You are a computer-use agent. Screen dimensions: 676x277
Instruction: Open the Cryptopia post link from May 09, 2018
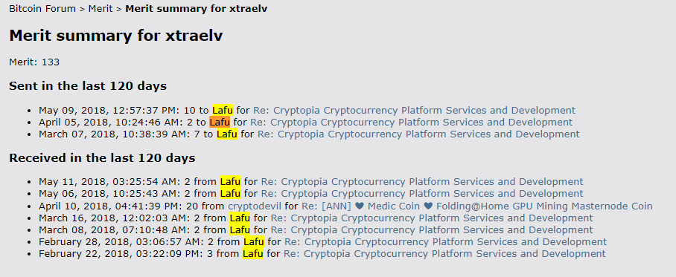click(414, 110)
